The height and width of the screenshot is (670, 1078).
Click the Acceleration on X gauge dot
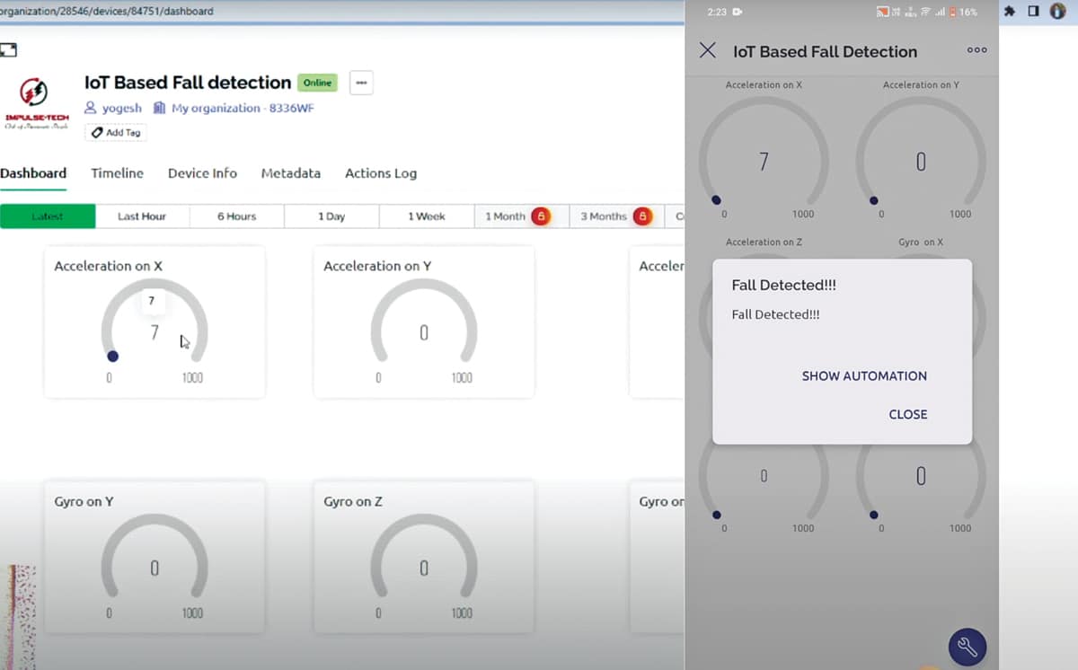pyautogui.click(x=112, y=356)
